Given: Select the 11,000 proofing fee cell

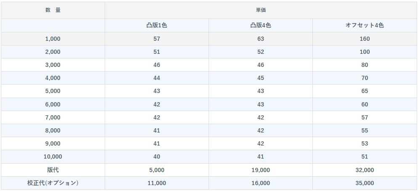Looking at the screenshot, I should (x=157, y=183).
